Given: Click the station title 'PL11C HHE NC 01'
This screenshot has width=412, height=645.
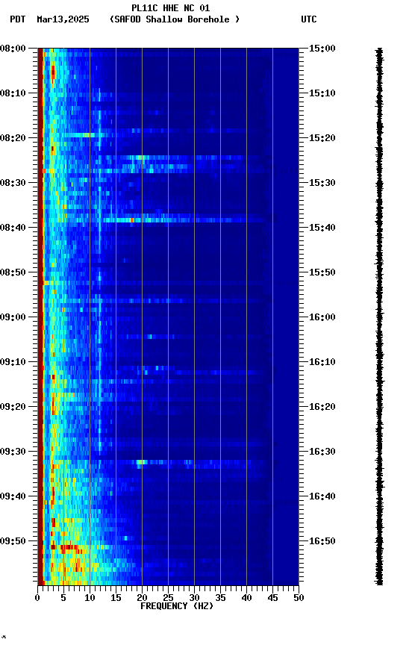Looking at the screenshot, I should [x=171, y=8].
